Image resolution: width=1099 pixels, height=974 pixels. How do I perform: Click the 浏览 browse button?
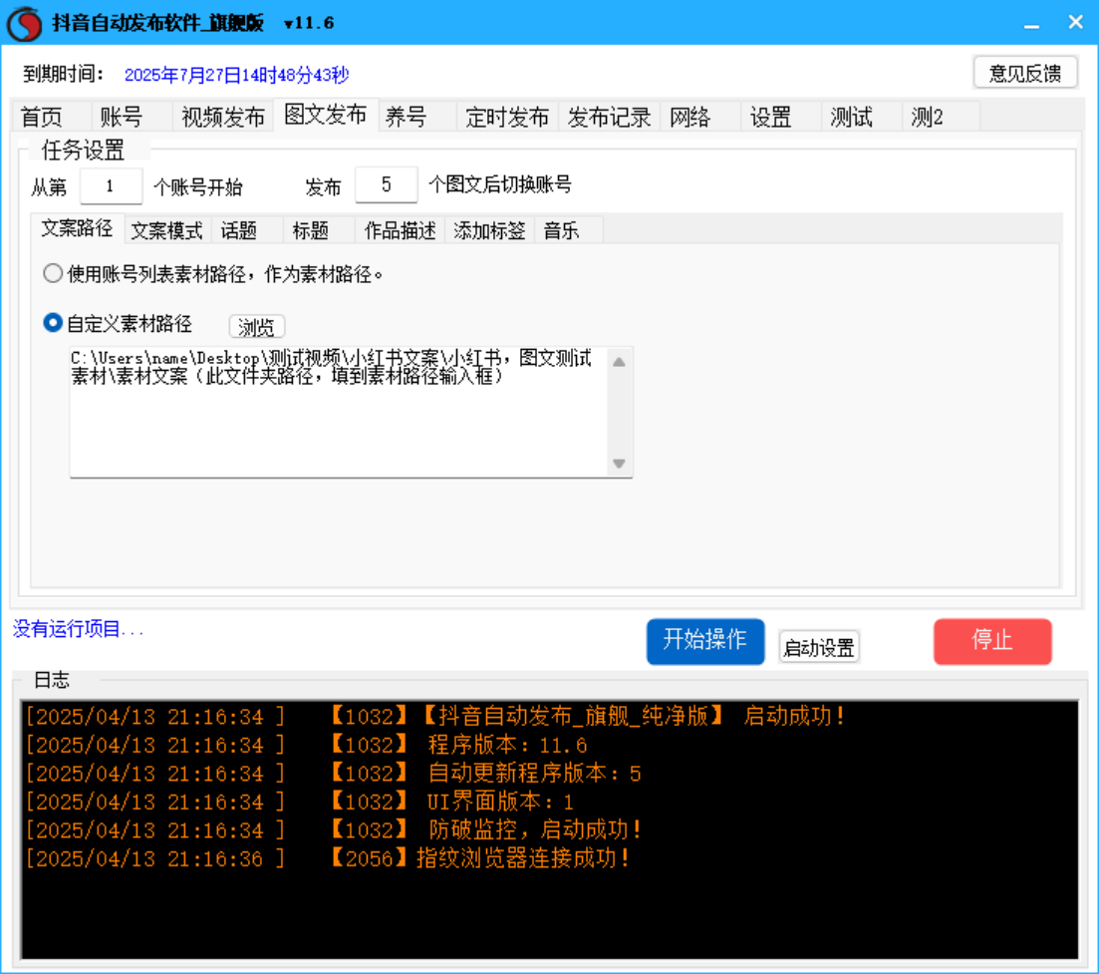256,327
